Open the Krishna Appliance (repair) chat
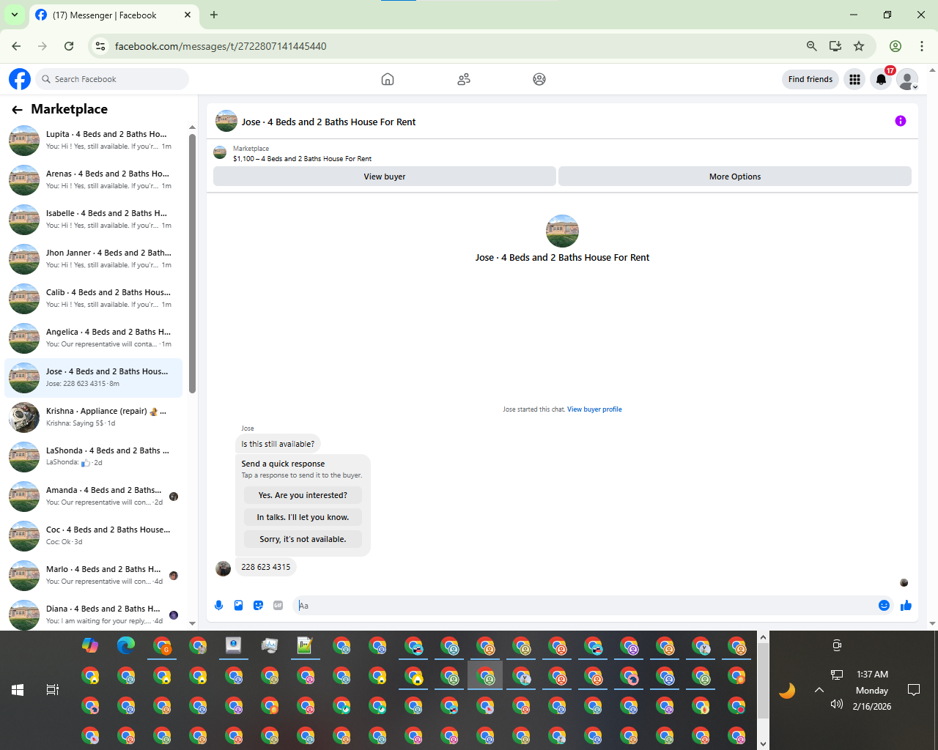This screenshot has height=750, width=938. (x=93, y=417)
